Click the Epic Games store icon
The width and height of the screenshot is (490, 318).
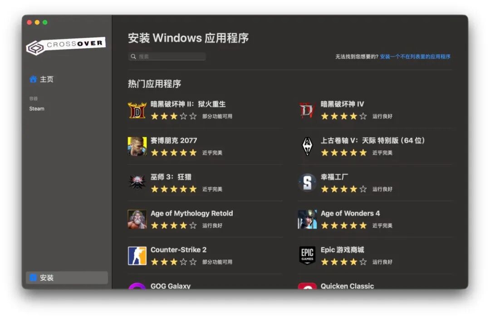coord(307,255)
